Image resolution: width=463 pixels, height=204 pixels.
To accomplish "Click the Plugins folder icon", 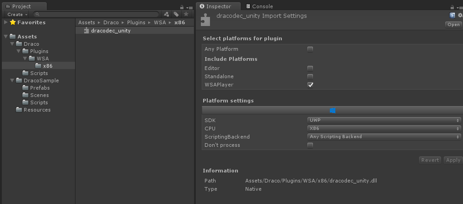I will pos(26,51).
